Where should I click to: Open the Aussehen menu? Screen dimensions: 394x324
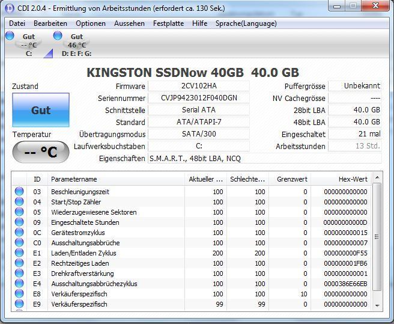click(129, 23)
